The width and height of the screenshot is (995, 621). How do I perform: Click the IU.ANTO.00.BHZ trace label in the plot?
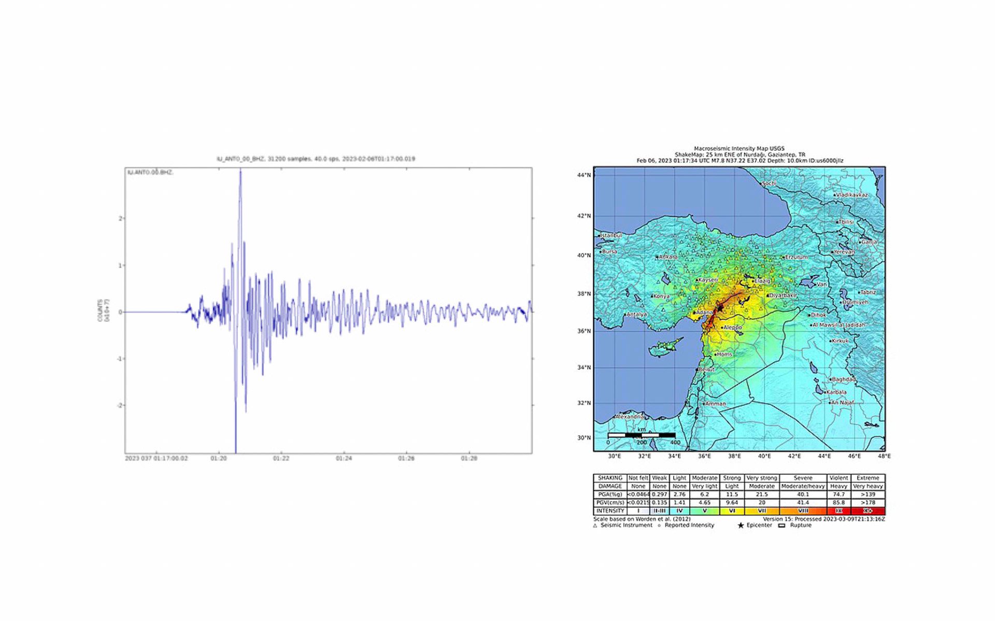150,172
